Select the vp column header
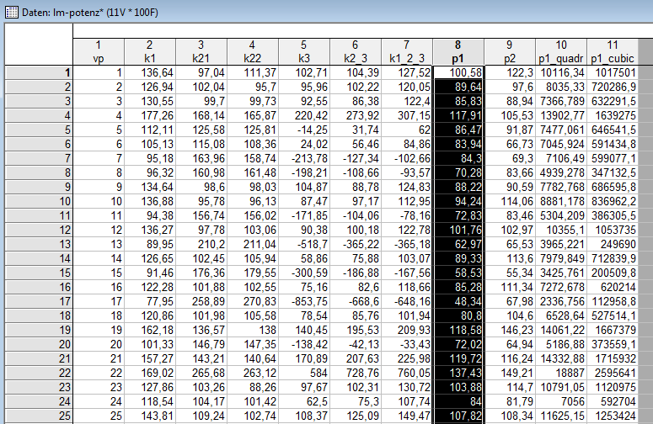This screenshot has width=653, height=424. point(98,50)
